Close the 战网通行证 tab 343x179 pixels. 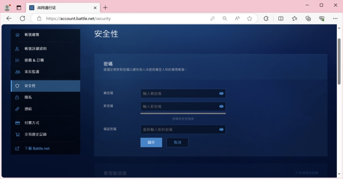(95, 8)
